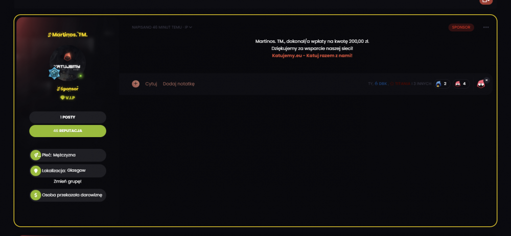Open TITANIA user link in reactions

click(400, 84)
